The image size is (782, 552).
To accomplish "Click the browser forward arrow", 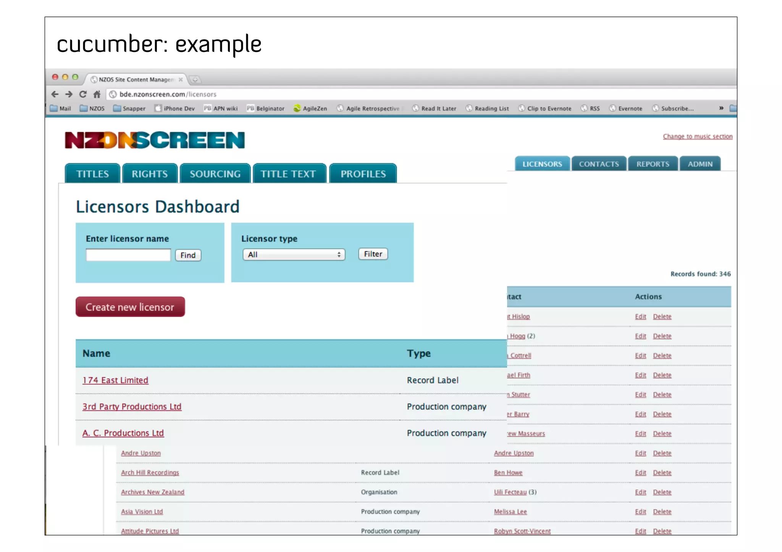I will (x=69, y=94).
